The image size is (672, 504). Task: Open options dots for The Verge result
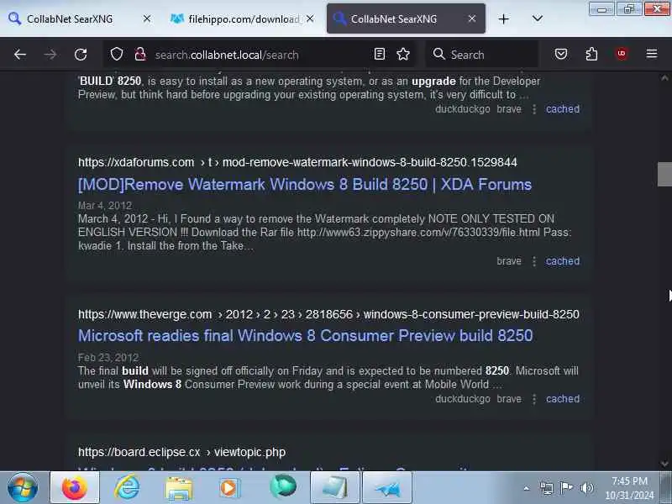[x=534, y=399]
